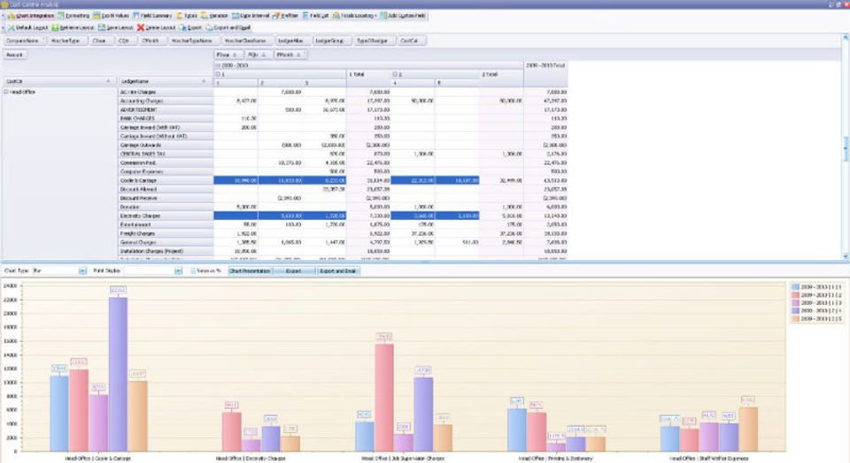The height and width of the screenshot is (463, 850).
Task: Open the Top N Values tool
Action: [112, 16]
